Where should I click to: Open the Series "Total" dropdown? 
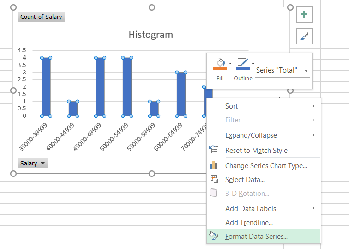[282, 71]
